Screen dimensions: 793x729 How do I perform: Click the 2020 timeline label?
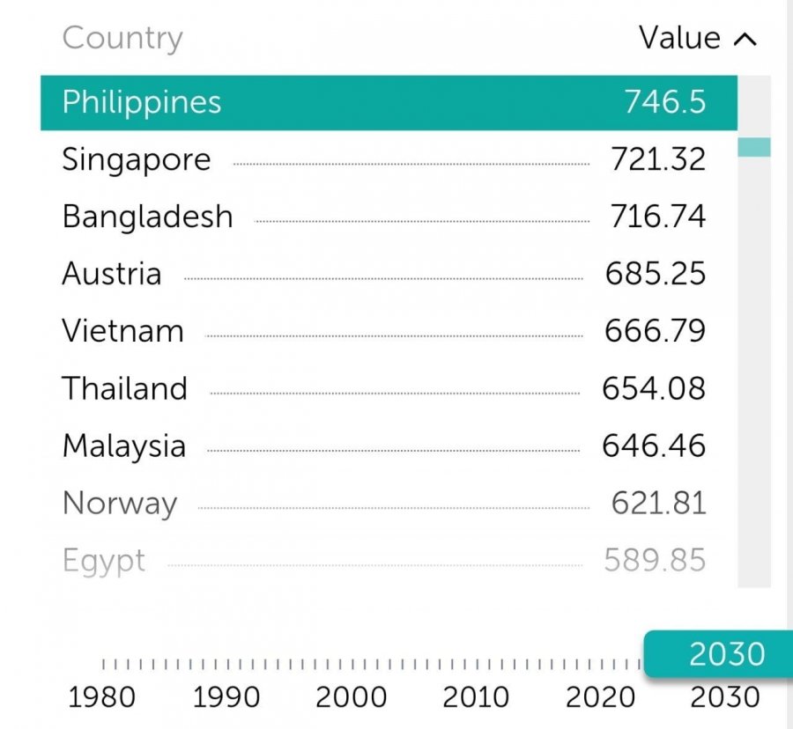pyautogui.click(x=601, y=697)
